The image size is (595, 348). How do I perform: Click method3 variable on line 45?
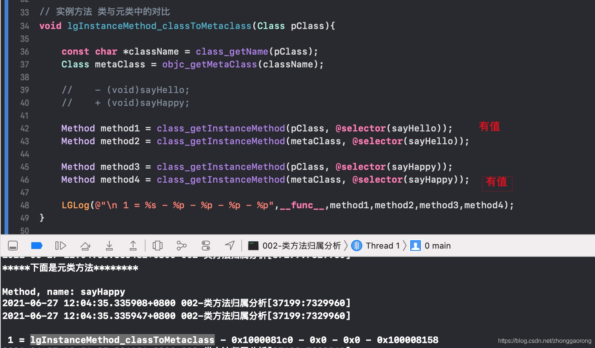click(120, 167)
